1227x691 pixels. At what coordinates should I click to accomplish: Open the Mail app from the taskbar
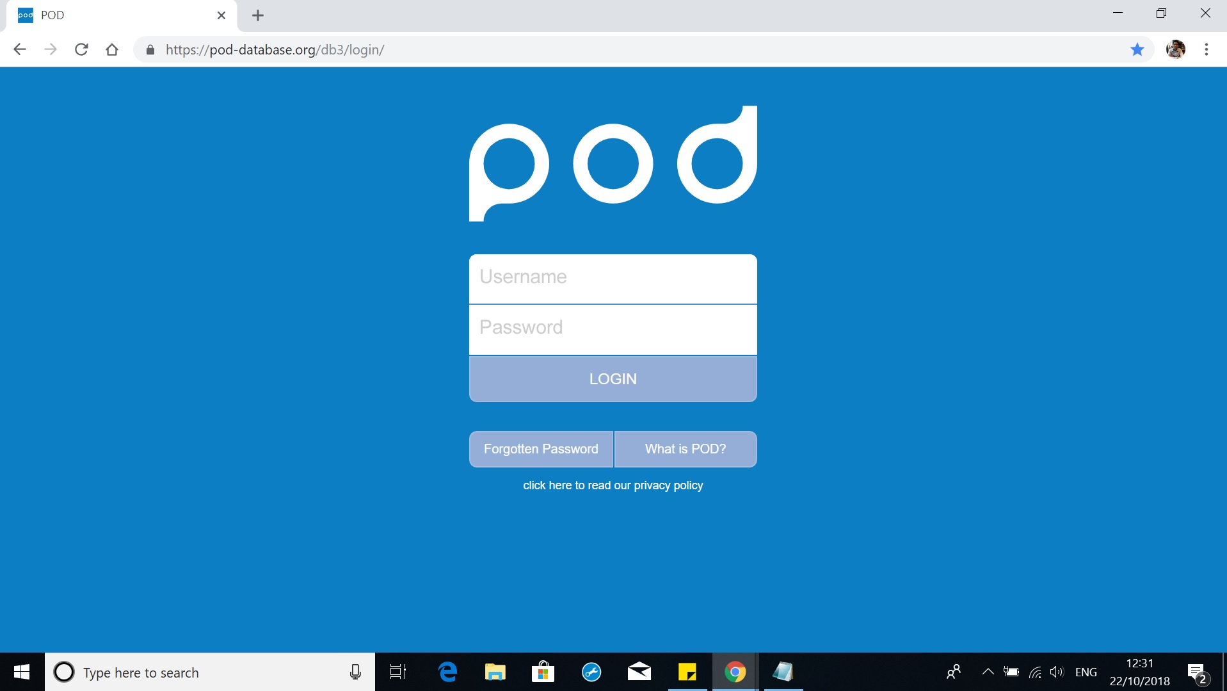(x=639, y=672)
